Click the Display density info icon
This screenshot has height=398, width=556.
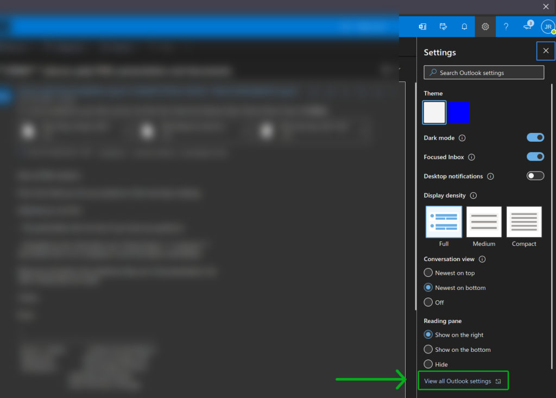[473, 195]
